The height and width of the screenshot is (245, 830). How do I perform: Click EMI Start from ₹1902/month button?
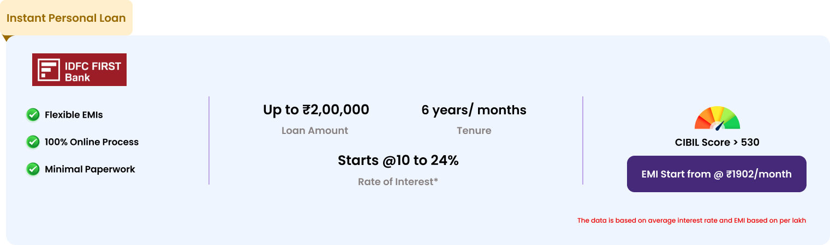[x=716, y=174]
